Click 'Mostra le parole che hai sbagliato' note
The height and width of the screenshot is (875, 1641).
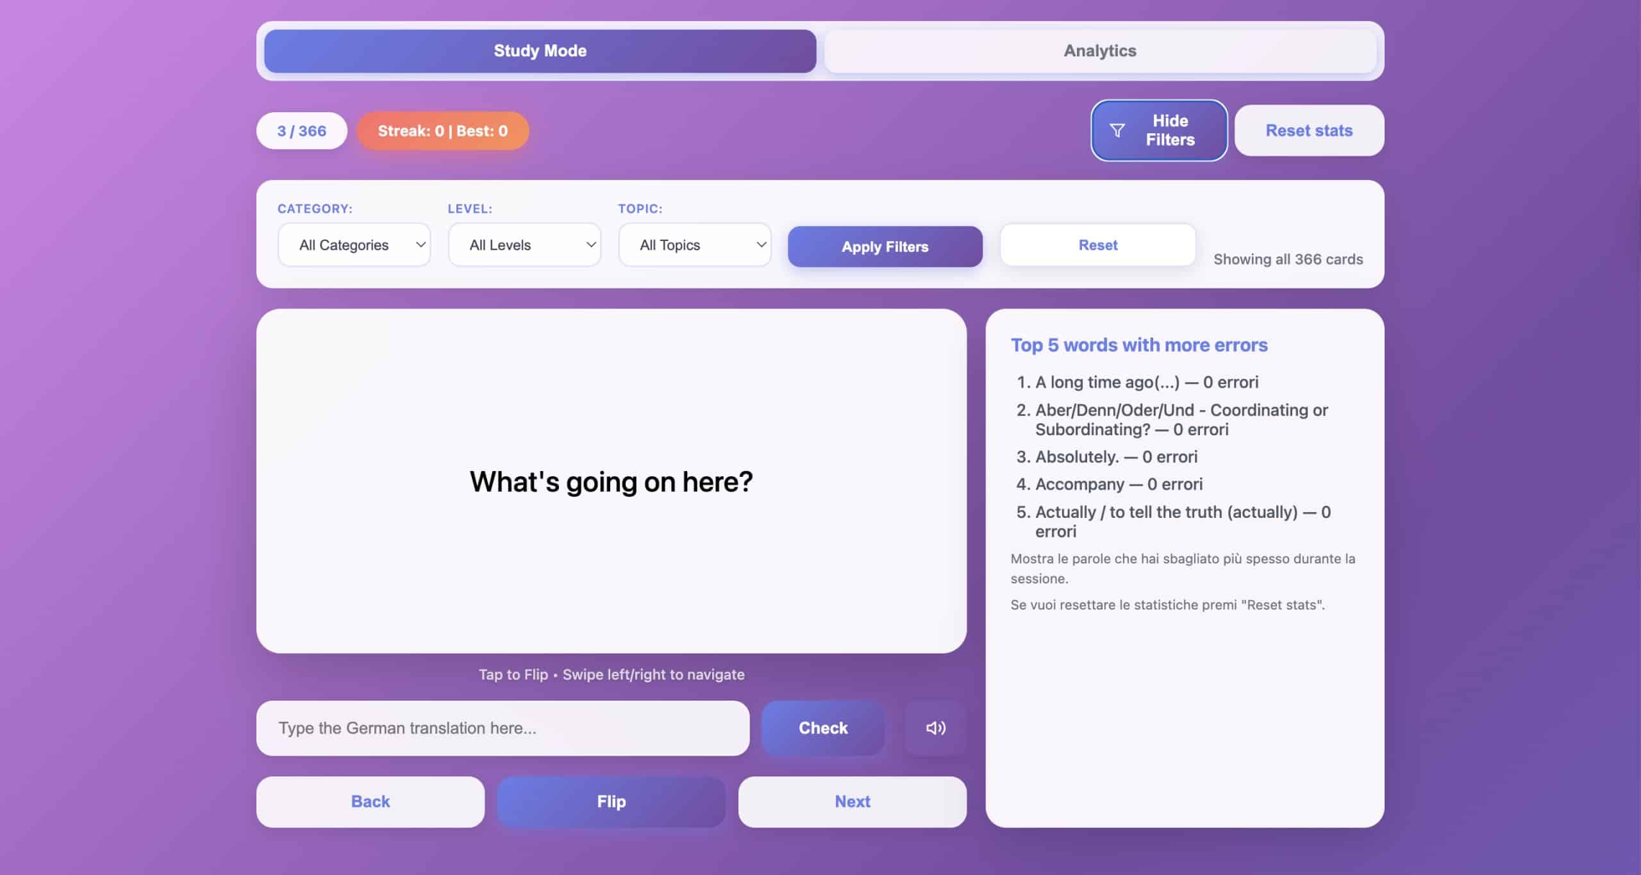(1183, 568)
